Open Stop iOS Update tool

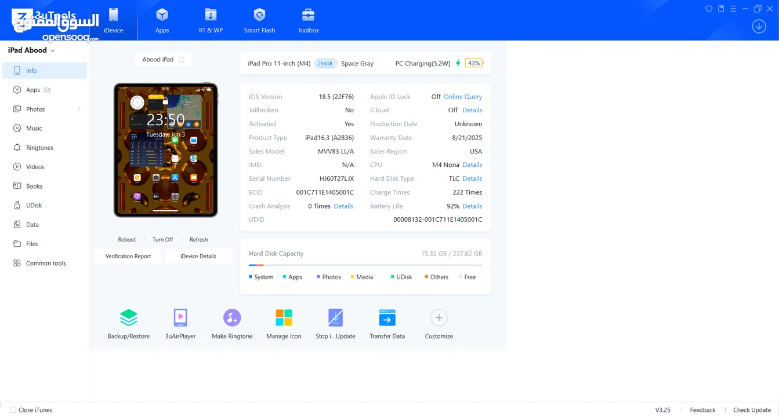pyautogui.click(x=335, y=324)
